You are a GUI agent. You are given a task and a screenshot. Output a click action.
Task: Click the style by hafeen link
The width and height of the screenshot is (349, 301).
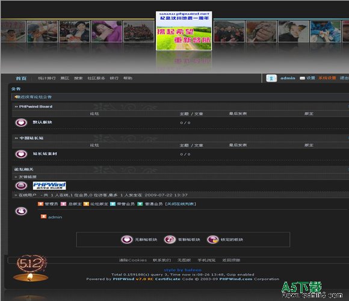(183, 270)
